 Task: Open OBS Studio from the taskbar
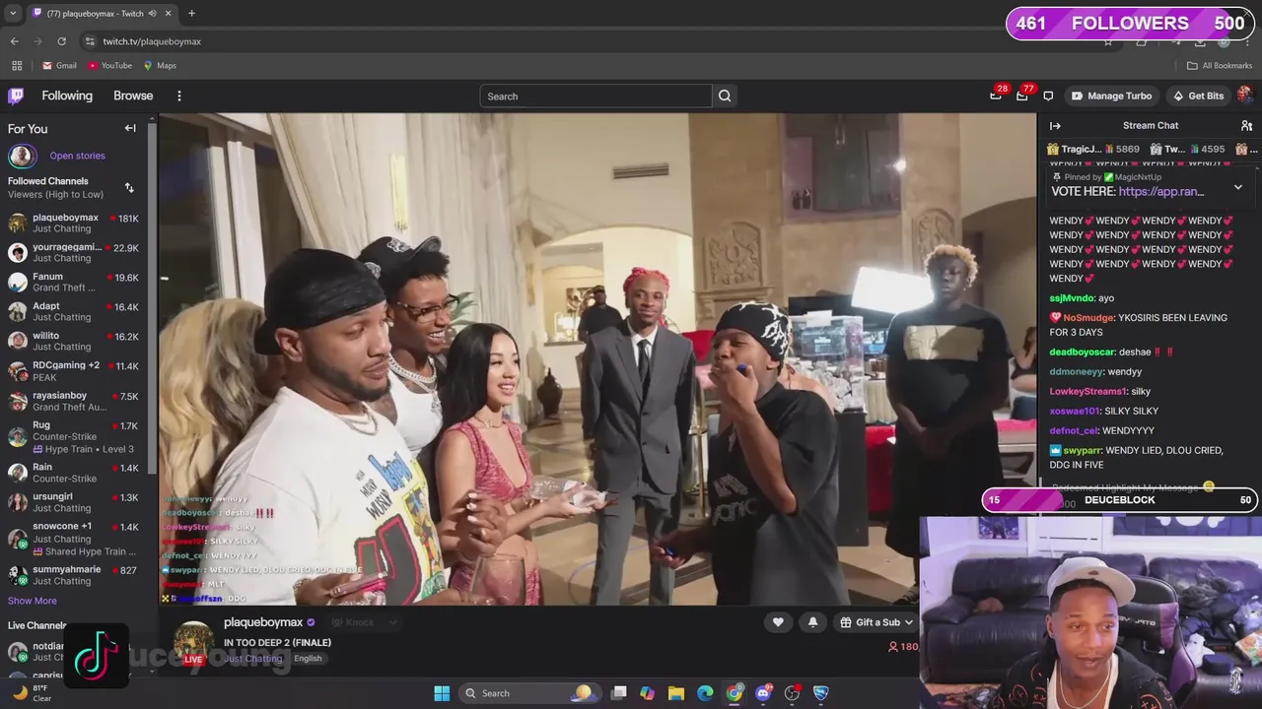(x=792, y=693)
